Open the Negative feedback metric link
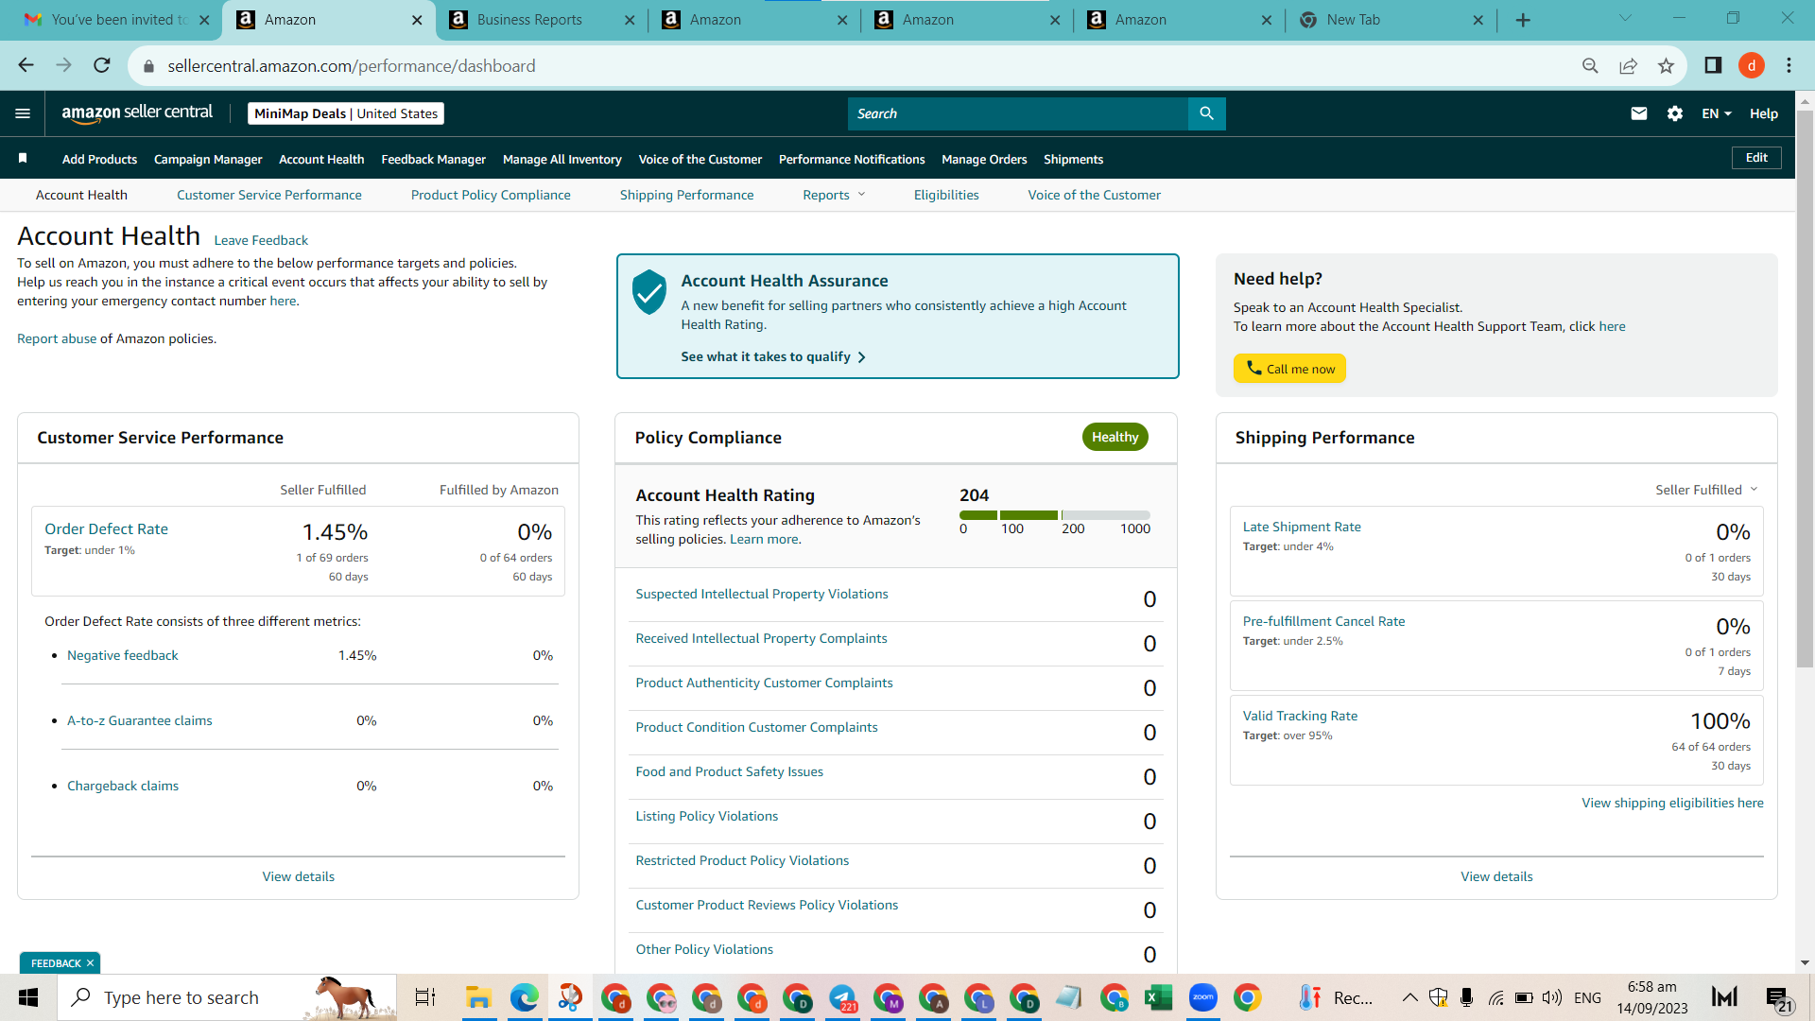 click(123, 655)
